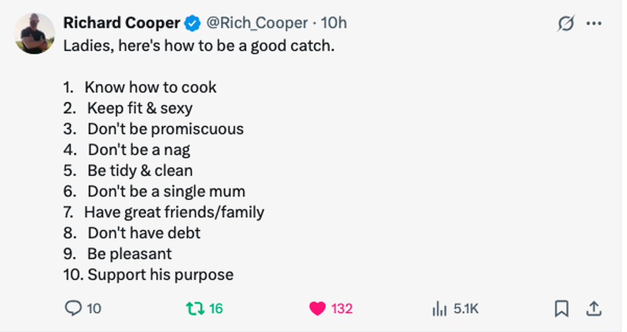This screenshot has width=627, height=332.
Task: Open the Richard Cooper display name link
Action: pyautogui.click(x=121, y=23)
